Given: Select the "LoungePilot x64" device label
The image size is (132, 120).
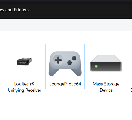Looking at the screenshot, I should 65,84.
